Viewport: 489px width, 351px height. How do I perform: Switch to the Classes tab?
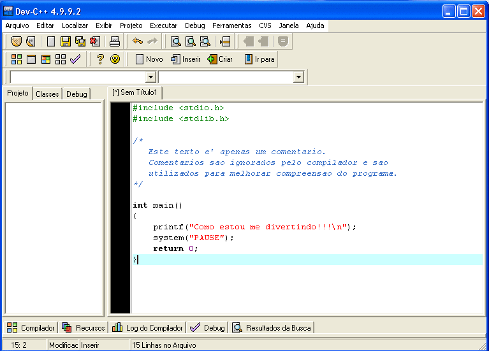coord(47,94)
